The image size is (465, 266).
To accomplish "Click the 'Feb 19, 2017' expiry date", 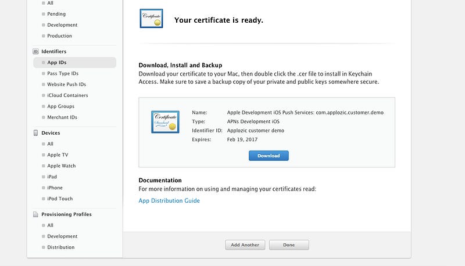I will pyautogui.click(x=242, y=139).
